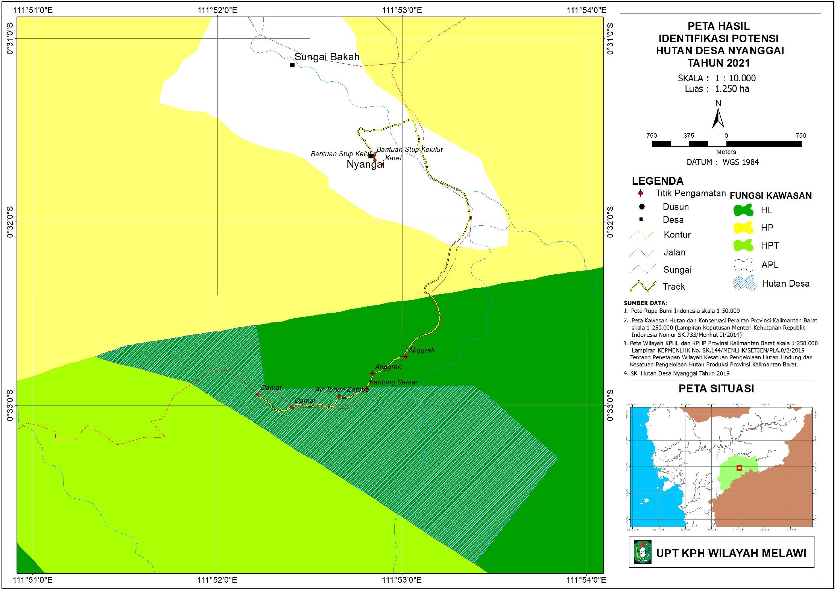The width and height of the screenshot is (837, 591).
Task: Select the Dusun round dot legend symbol
Action: 642,207
